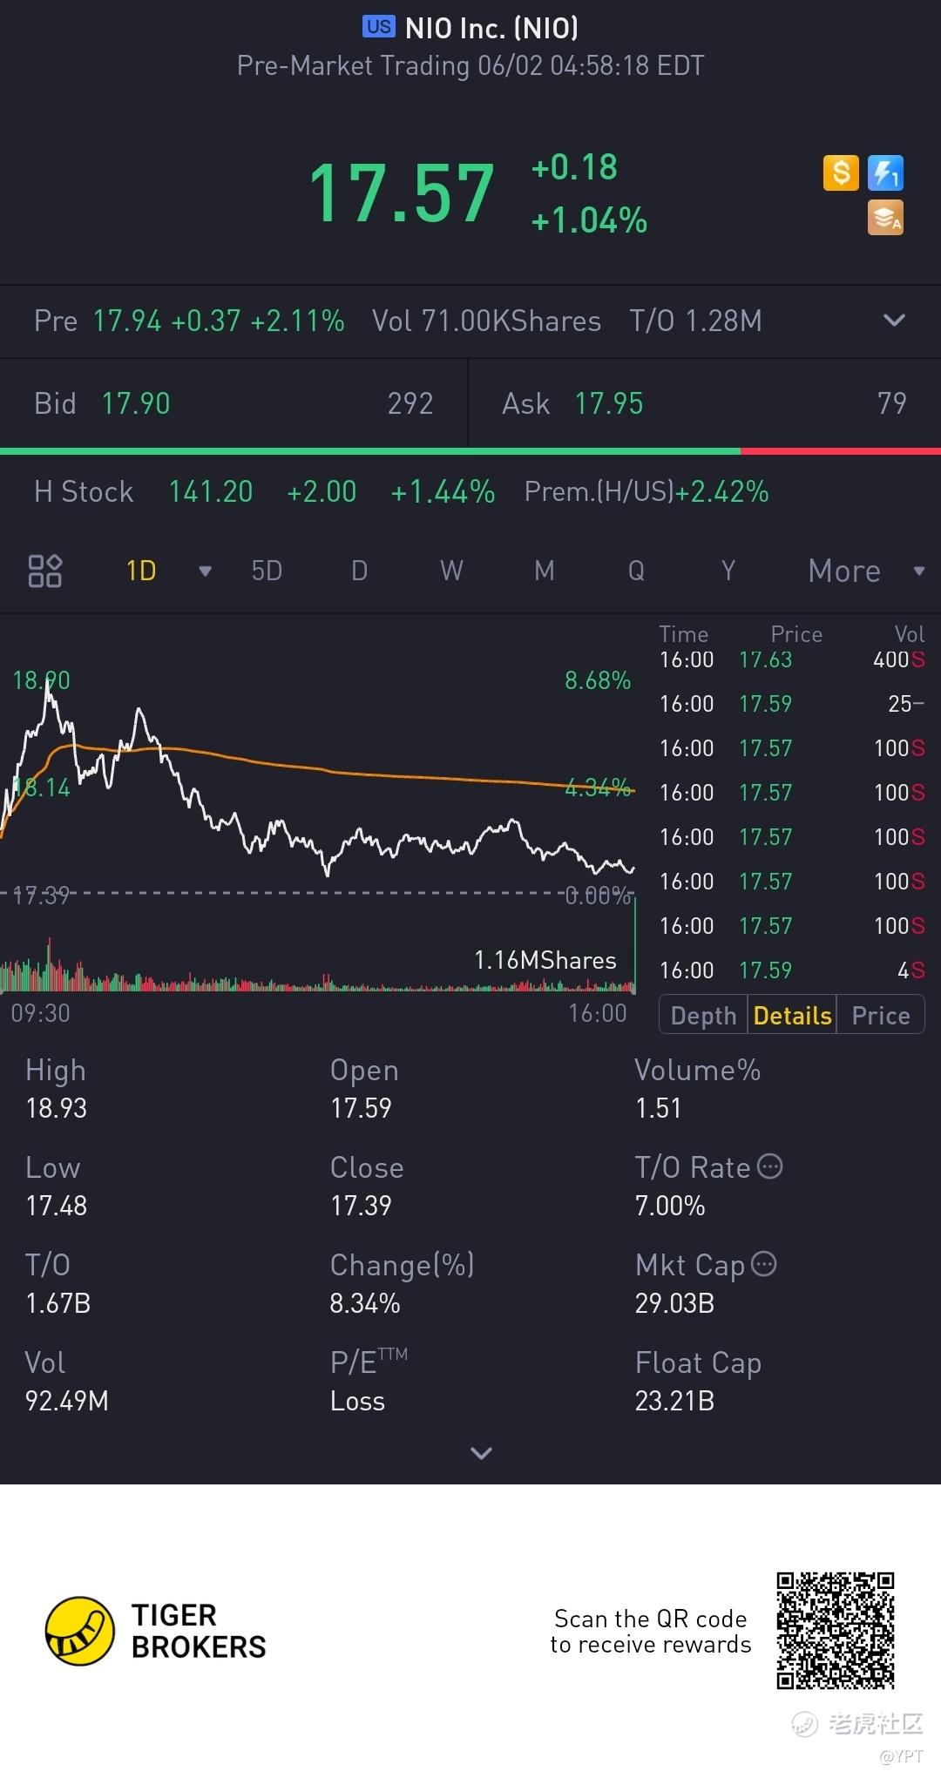Select the 17.59 trade row with 4 volume

pyautogui.click(x=792, y=970)
